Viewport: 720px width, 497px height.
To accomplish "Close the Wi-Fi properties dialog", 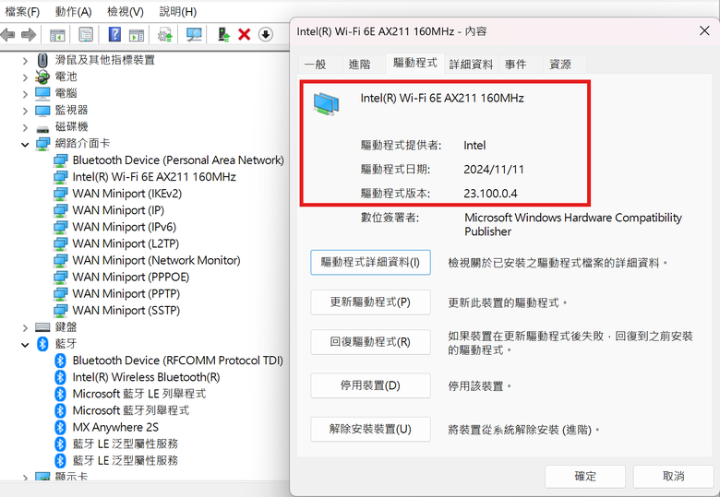I will (x=704, y=30).
